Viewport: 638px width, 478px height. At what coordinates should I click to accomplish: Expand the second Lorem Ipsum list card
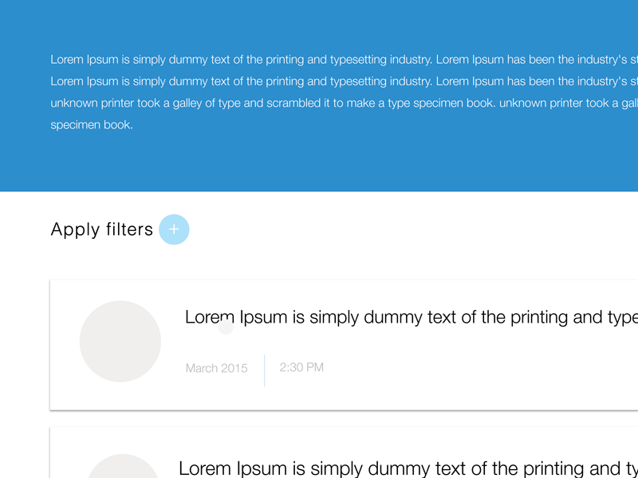[343, 462]
